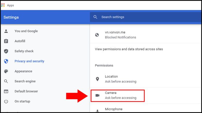View permissions and data stored across sites

pyautogui.click(x=129, y=49)
